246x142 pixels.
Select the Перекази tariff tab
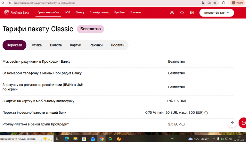[14, 45]
